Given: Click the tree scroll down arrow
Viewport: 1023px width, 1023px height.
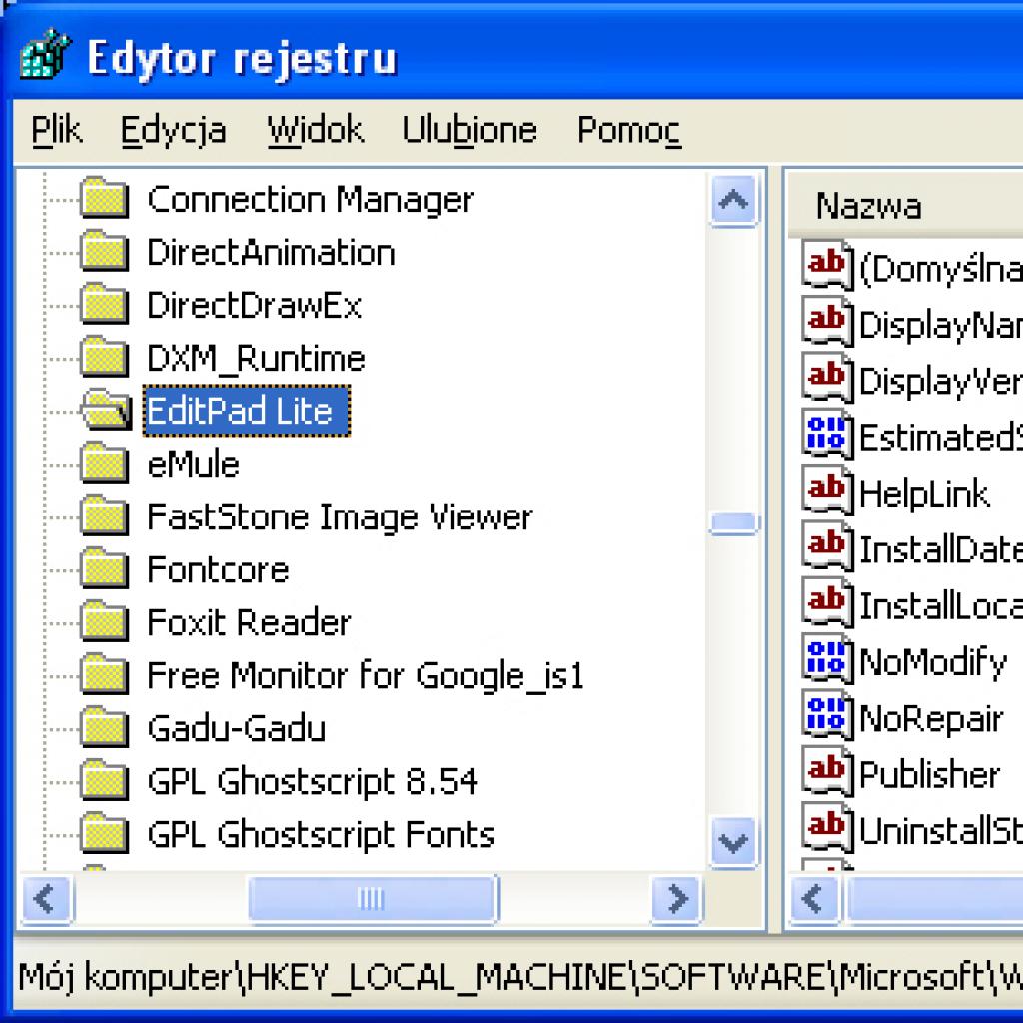Looking at the screenshot, I should click(x=734, y=843).
